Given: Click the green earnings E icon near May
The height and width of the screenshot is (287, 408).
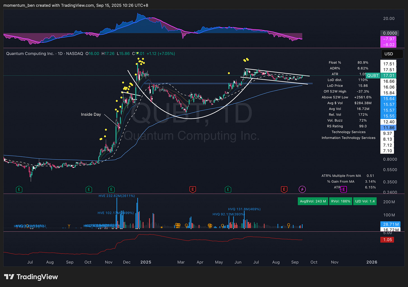Looking at the screenshot, I should coord(228,189).
